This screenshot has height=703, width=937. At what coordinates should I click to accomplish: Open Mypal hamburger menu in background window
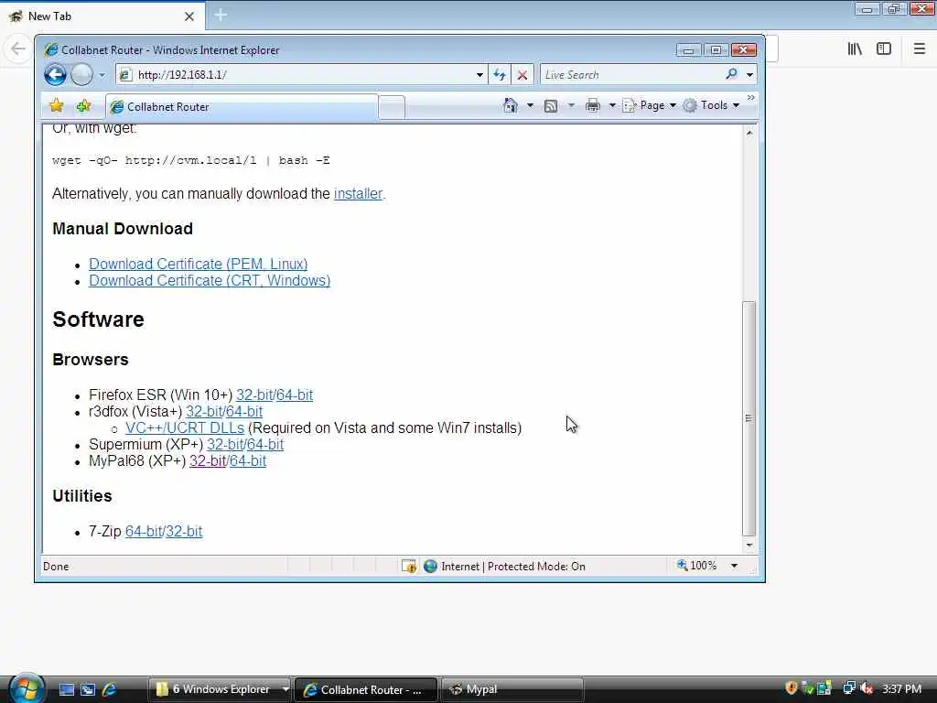[x=920, y=49]
